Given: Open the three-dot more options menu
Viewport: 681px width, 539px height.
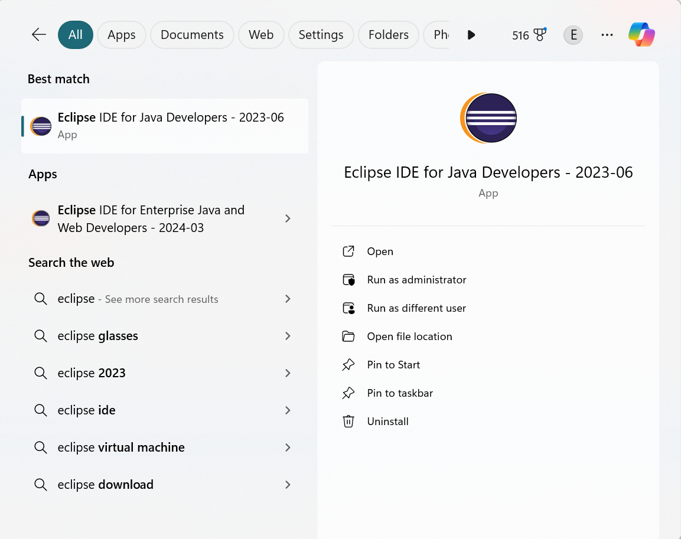Looking at the screenshot, I should point(607,35).
